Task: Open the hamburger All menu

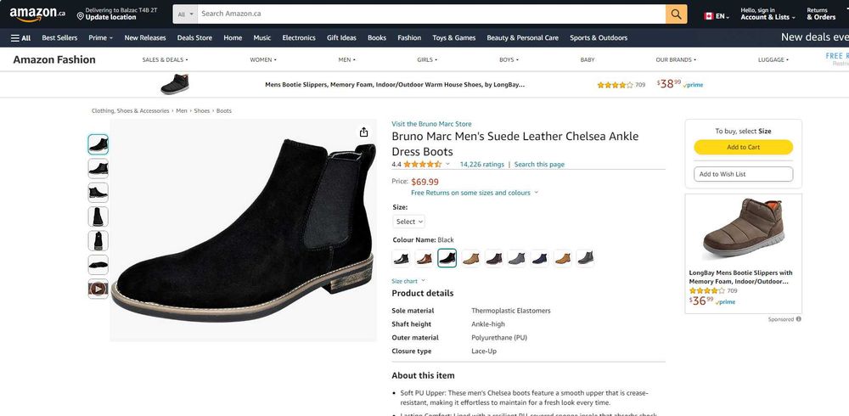Action: pos(20,38)
